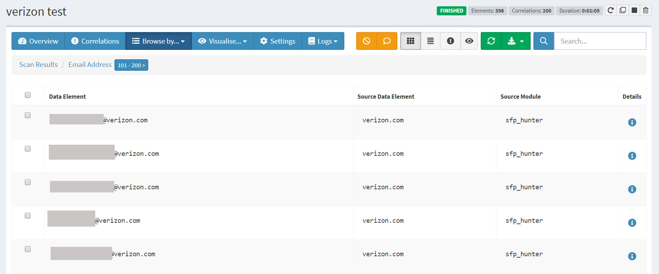
Task: Click the 101 - 200 > pagination button
Action: [131, 65]
